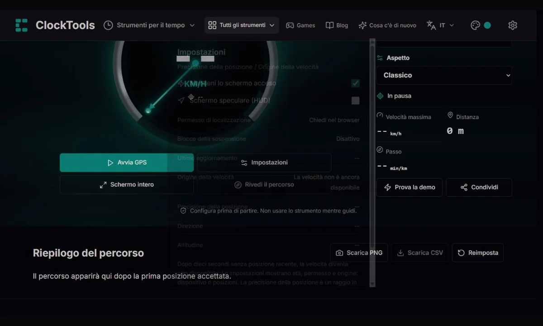Viewport: 543px width, 326px height.
Task: Click the Riepilogo del percorso heading
Action: coord(88,253)
